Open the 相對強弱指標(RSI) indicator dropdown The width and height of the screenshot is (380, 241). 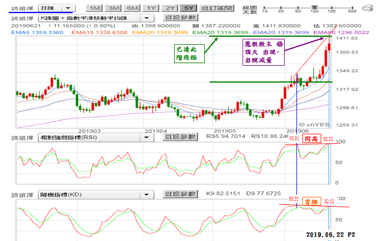click(x=94, y=137)
